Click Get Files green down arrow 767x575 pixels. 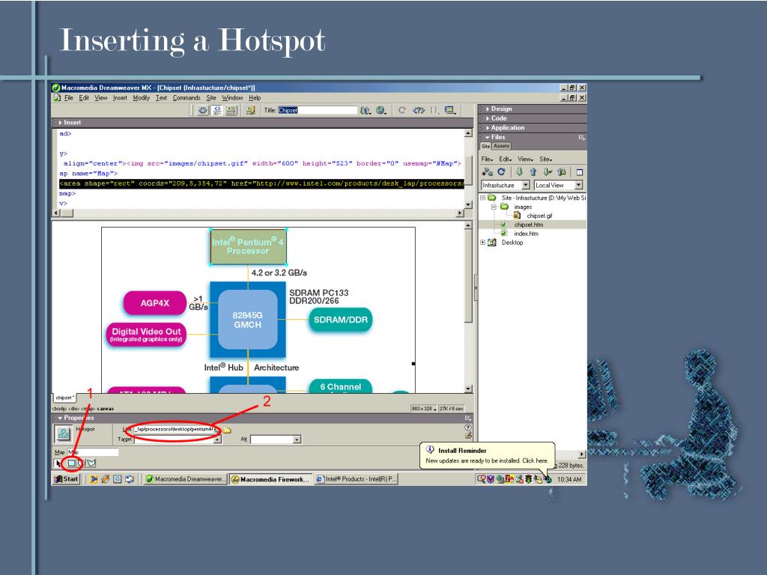[x=520, y=172]
